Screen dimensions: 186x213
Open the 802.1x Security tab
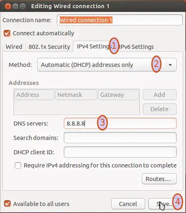click(49, 47)
